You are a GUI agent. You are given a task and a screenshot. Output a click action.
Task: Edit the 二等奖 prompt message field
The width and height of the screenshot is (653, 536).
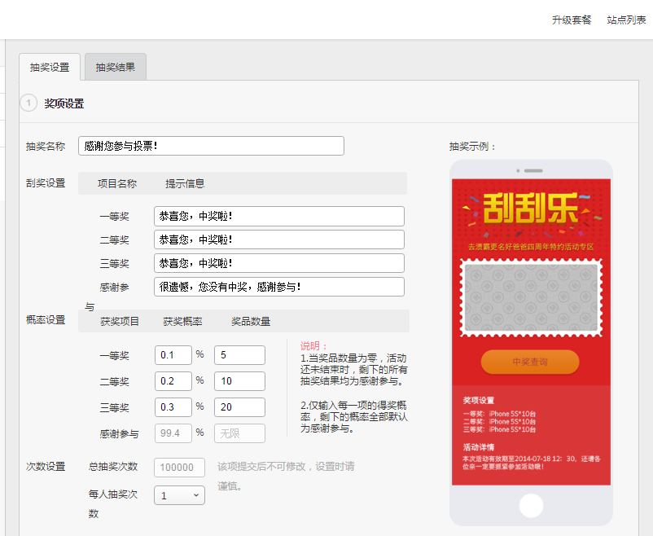(x=278, y=239)
